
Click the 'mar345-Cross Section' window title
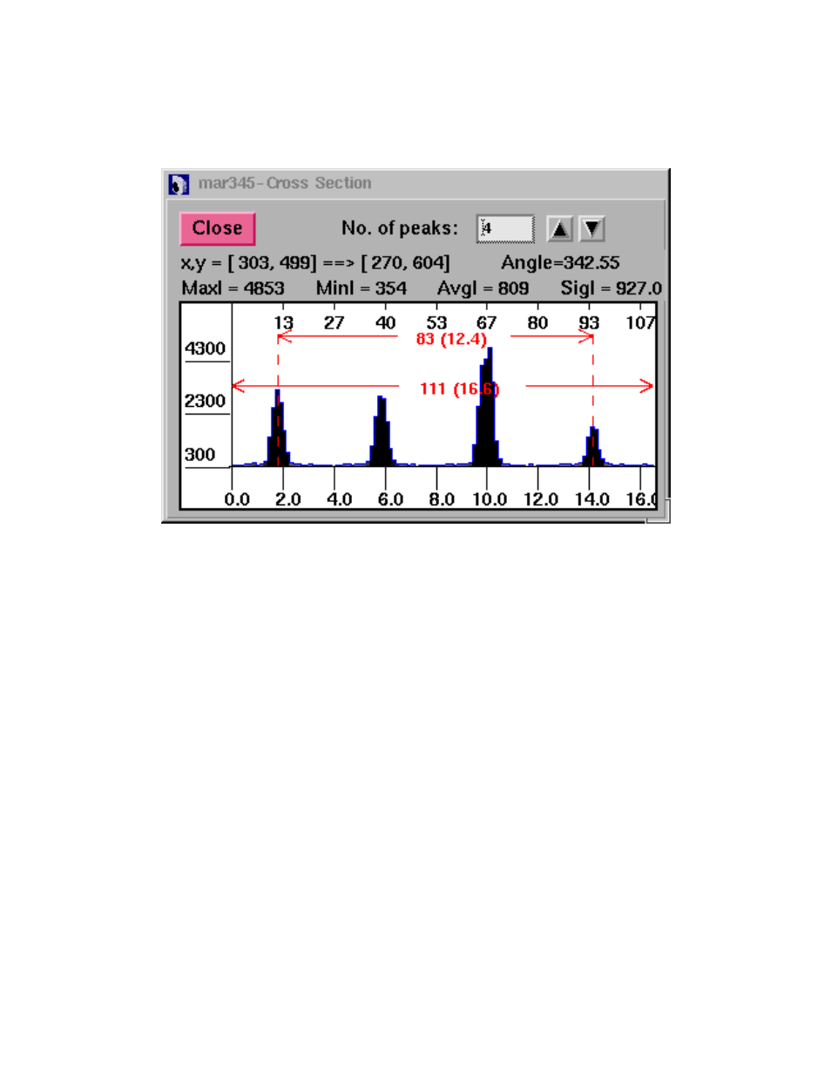pos(285,183)
